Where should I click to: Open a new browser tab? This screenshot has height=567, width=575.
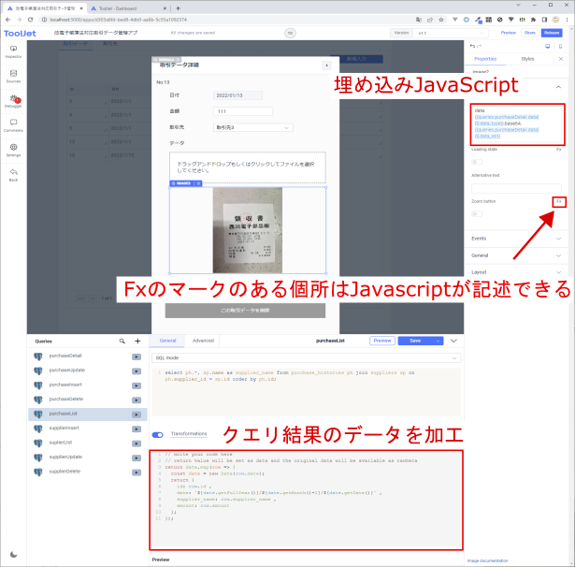[178, 8]
